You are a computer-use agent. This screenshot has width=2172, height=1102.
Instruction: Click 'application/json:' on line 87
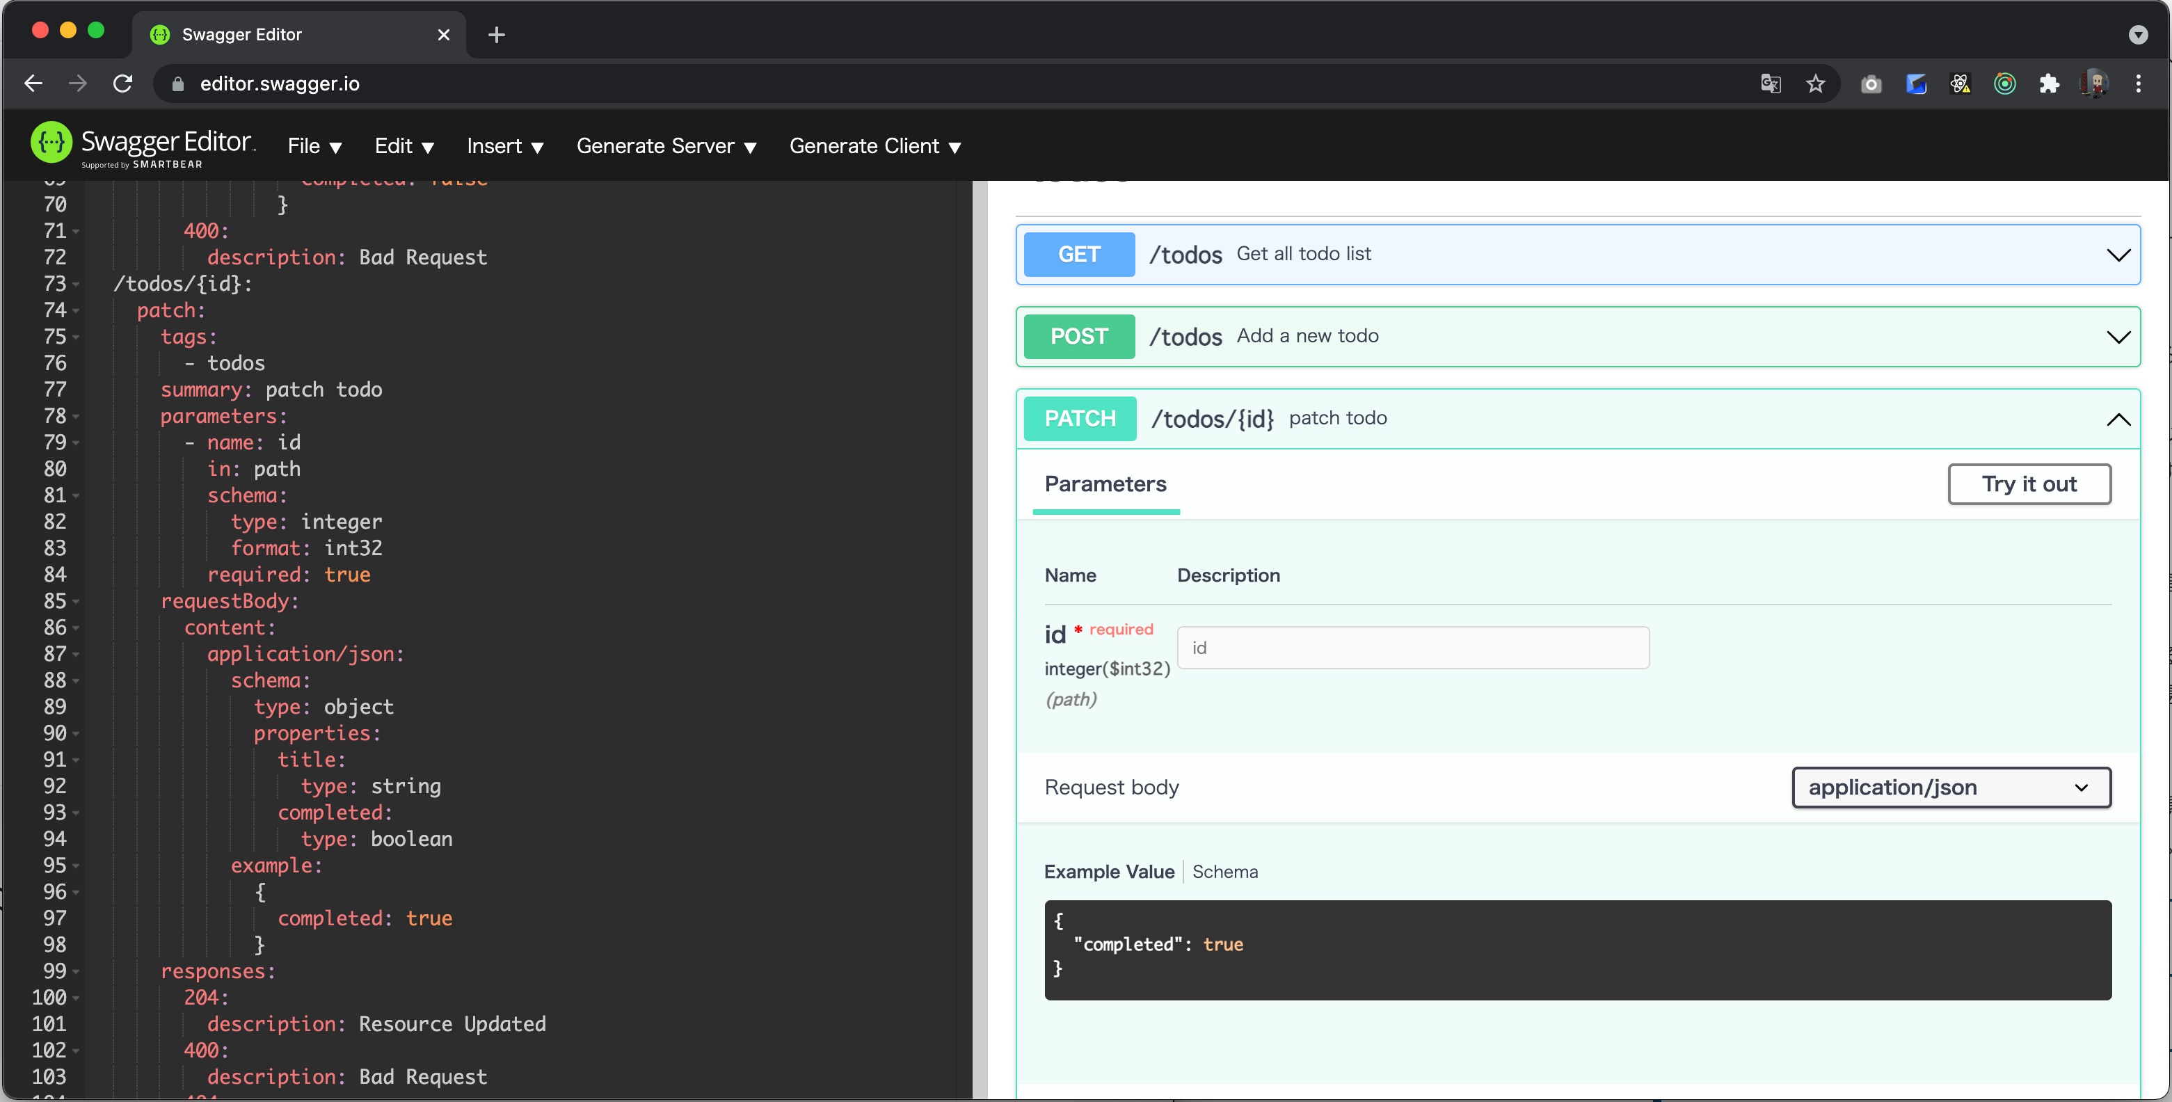click(x=306, y=654)
